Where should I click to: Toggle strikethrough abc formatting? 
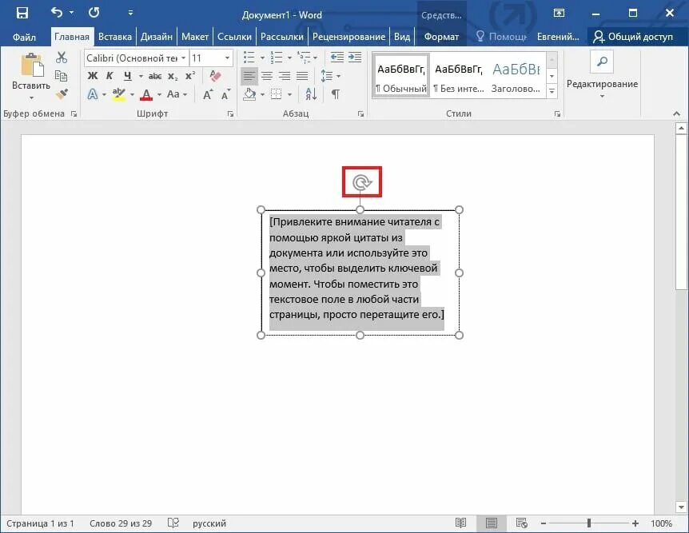tap(155, 76)
